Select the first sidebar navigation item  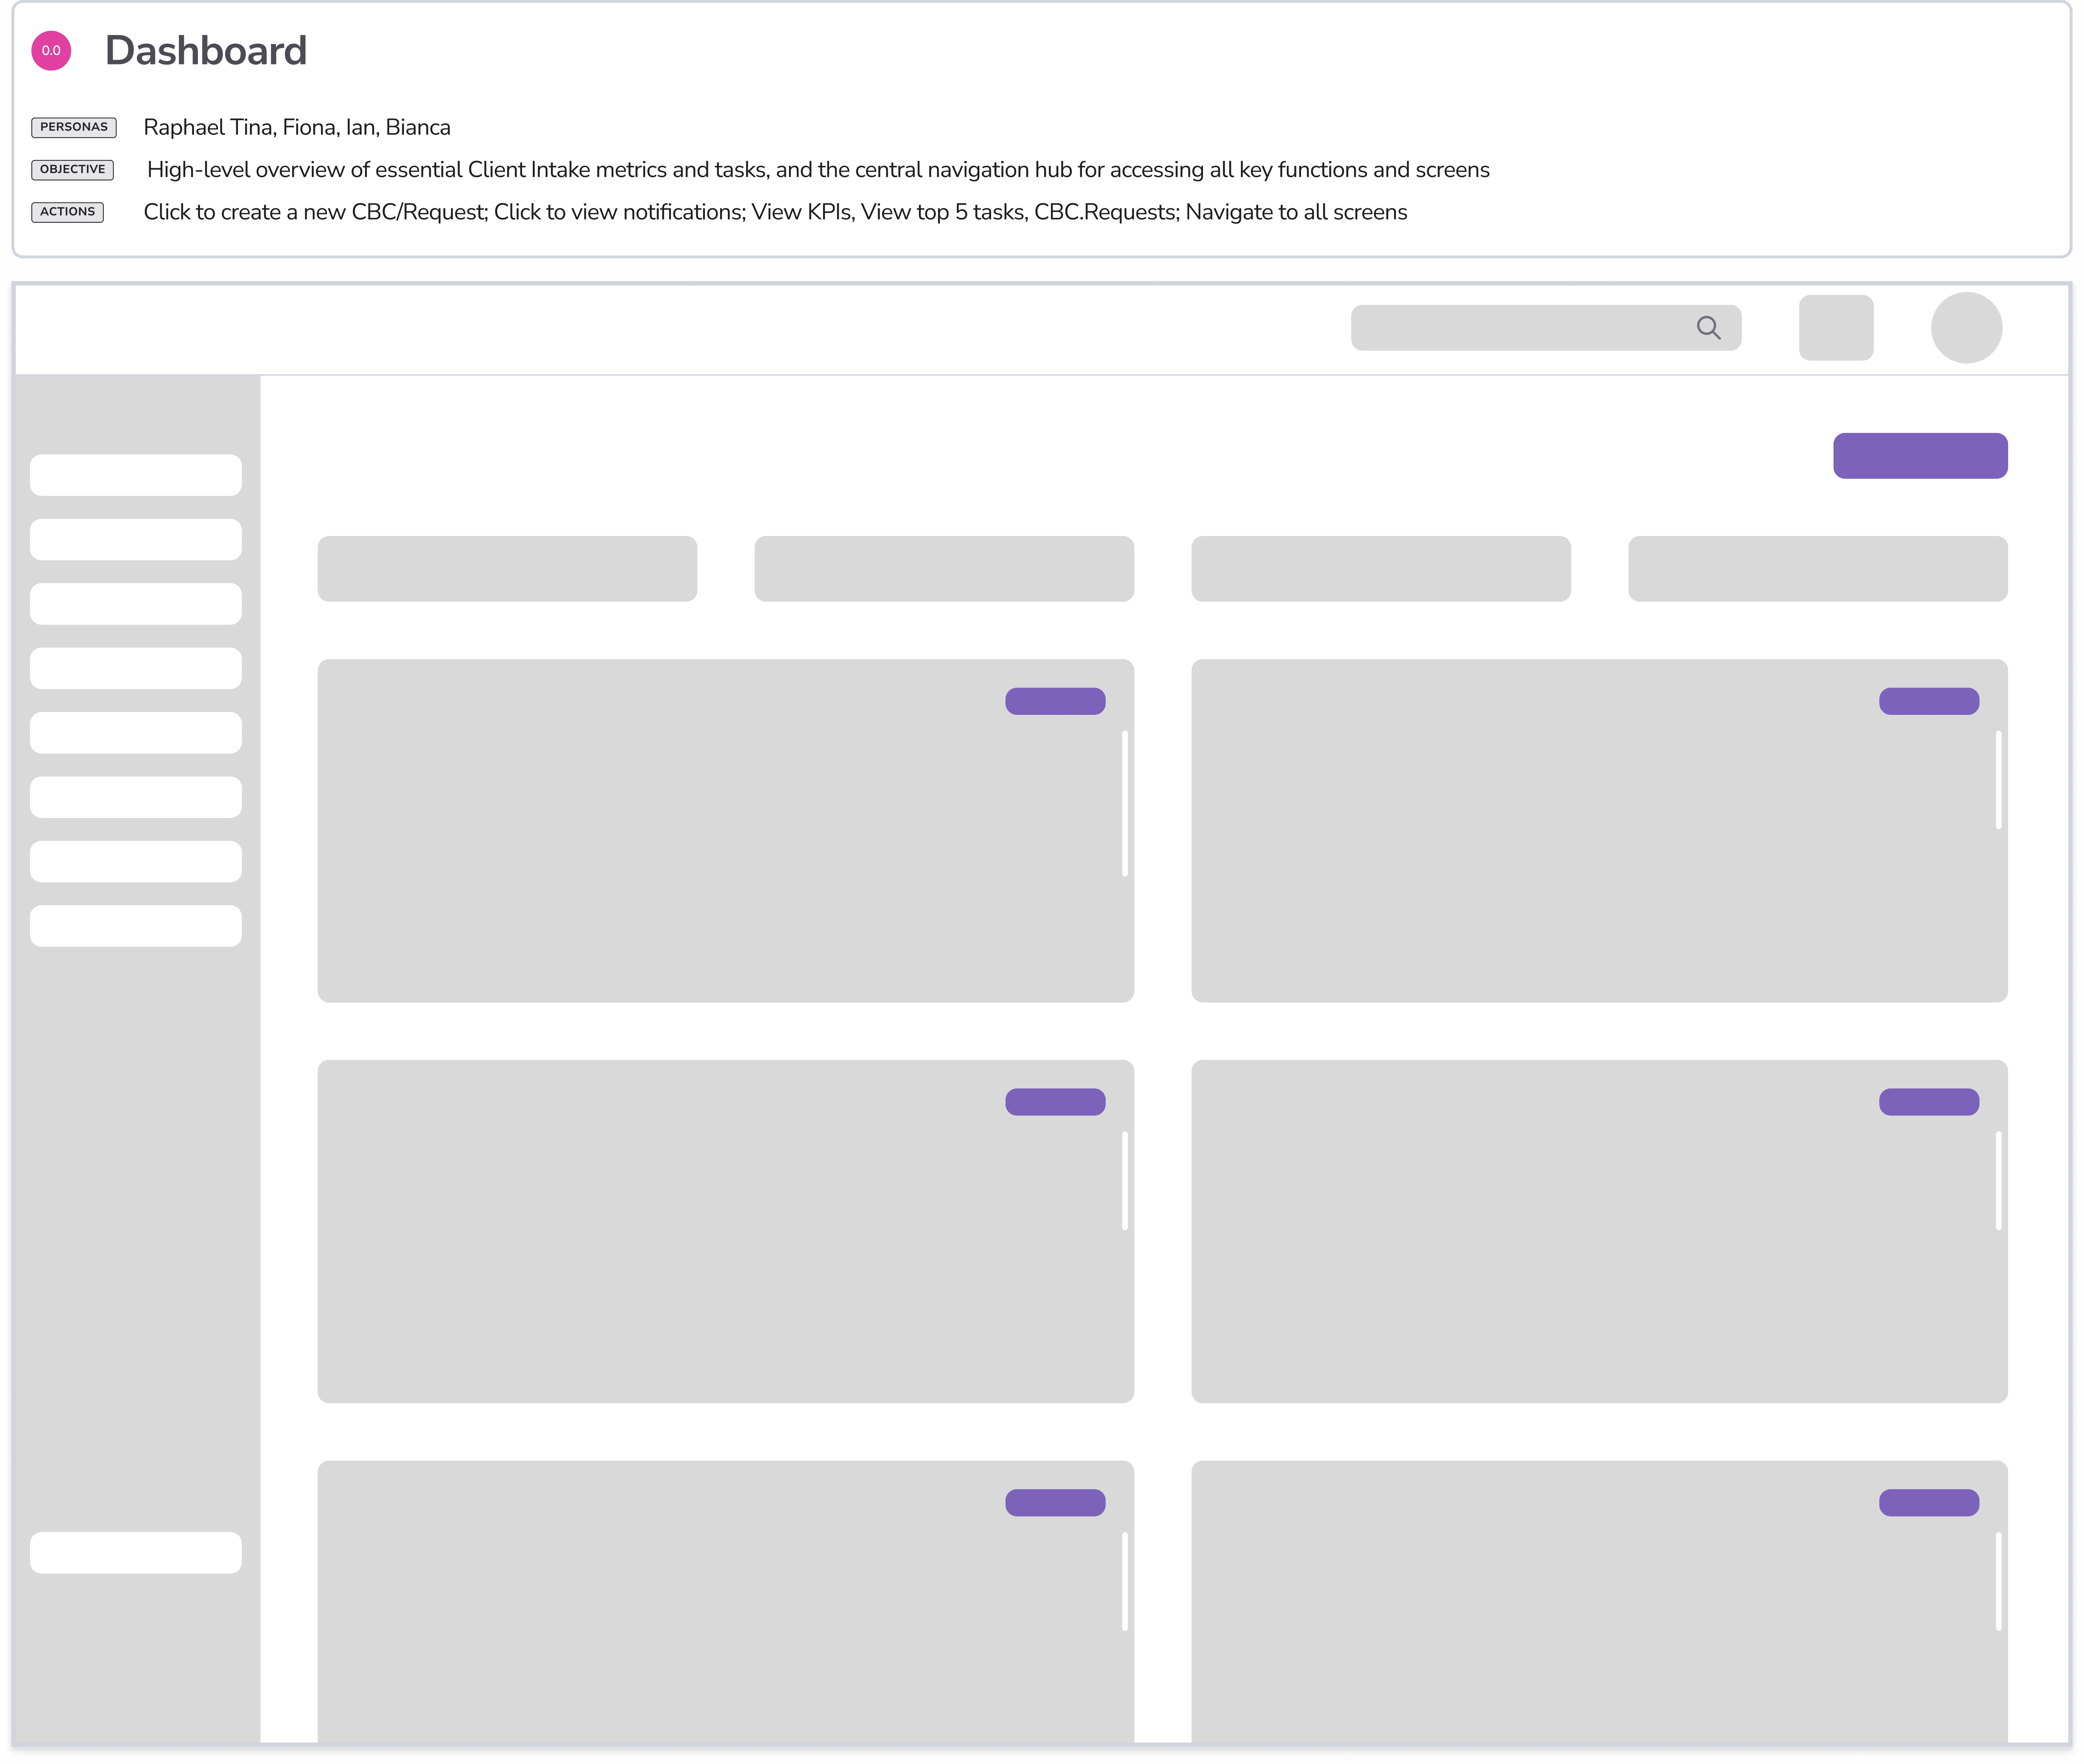[x=136, y=475]
